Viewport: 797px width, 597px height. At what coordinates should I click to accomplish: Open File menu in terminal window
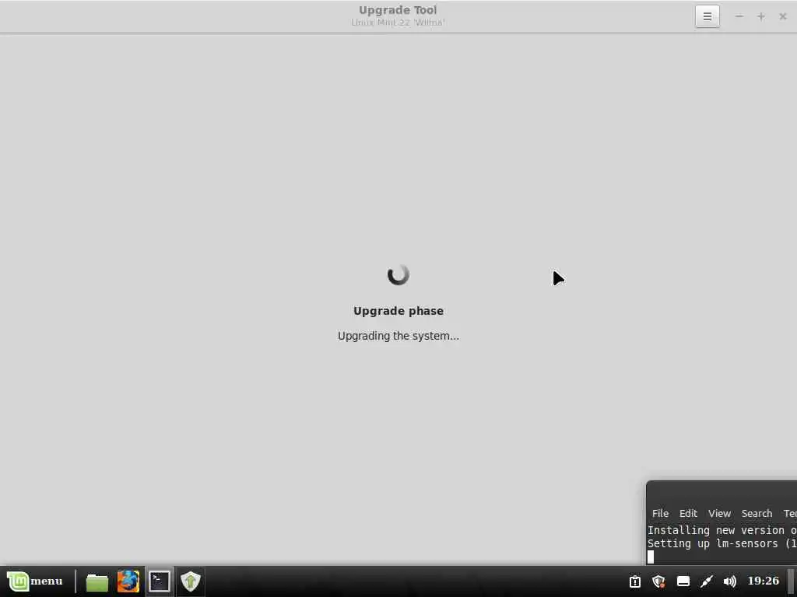[660, 513]
